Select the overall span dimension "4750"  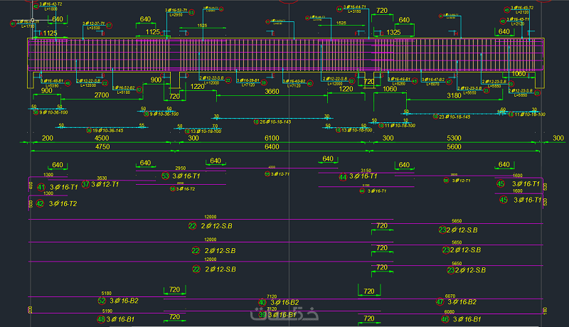pos(102,147)
